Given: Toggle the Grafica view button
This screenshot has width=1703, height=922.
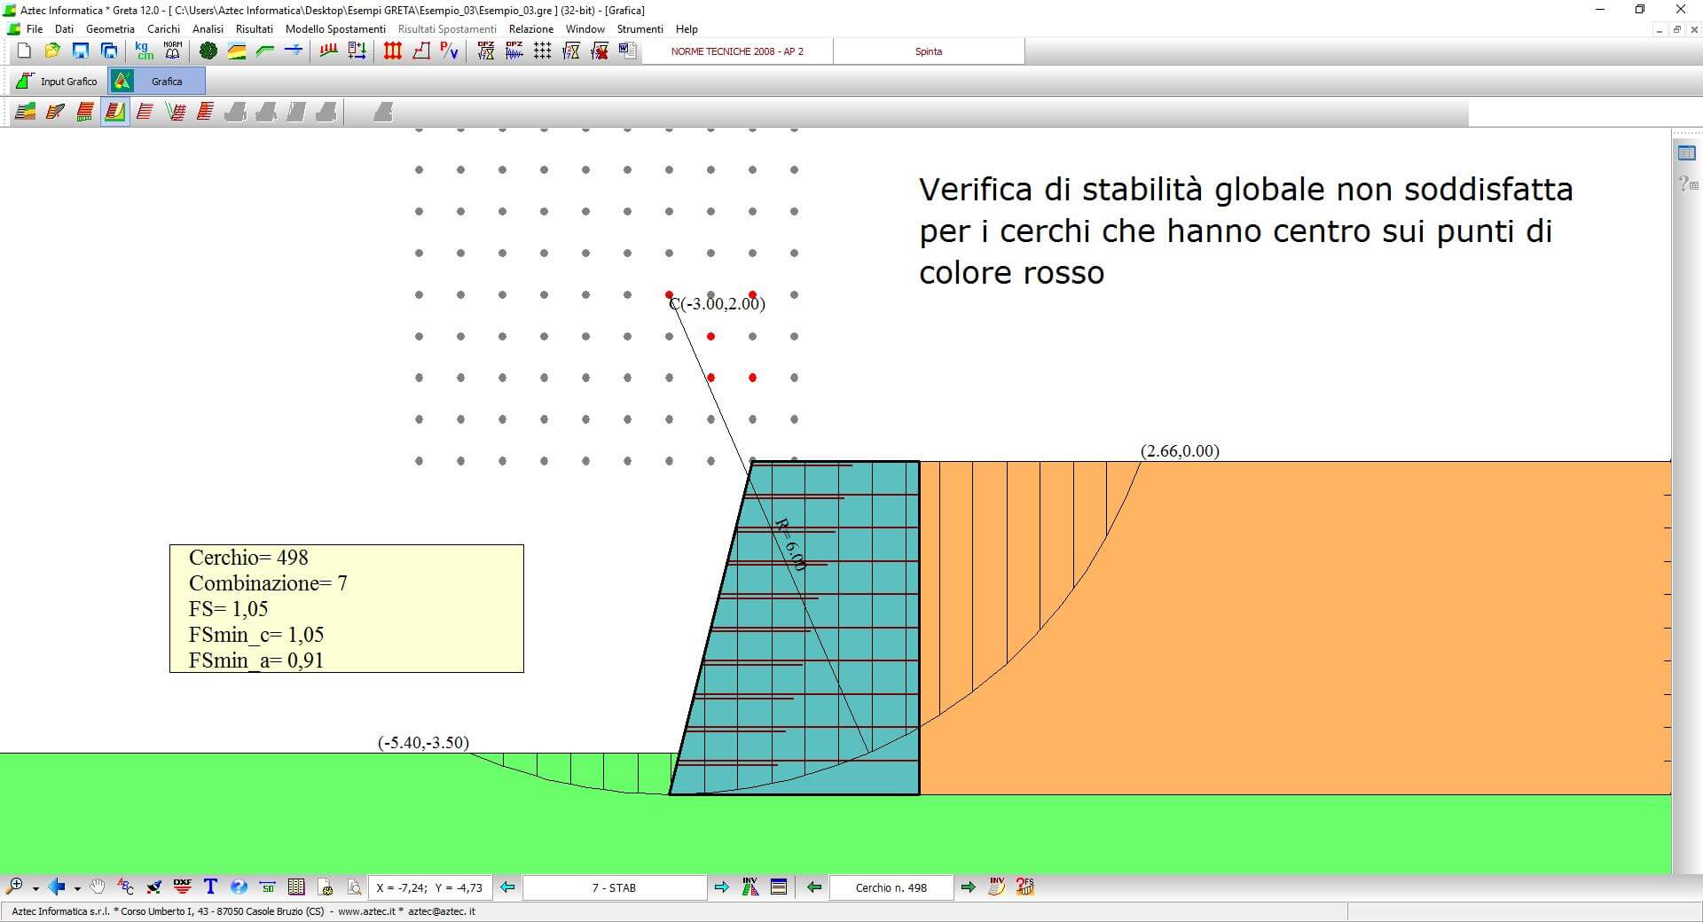Looking at the screenshot, I should (157, 82).
